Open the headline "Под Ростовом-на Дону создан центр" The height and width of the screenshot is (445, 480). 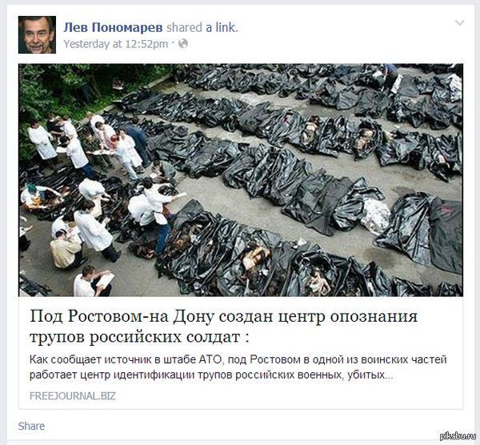[x=223, y=316]
